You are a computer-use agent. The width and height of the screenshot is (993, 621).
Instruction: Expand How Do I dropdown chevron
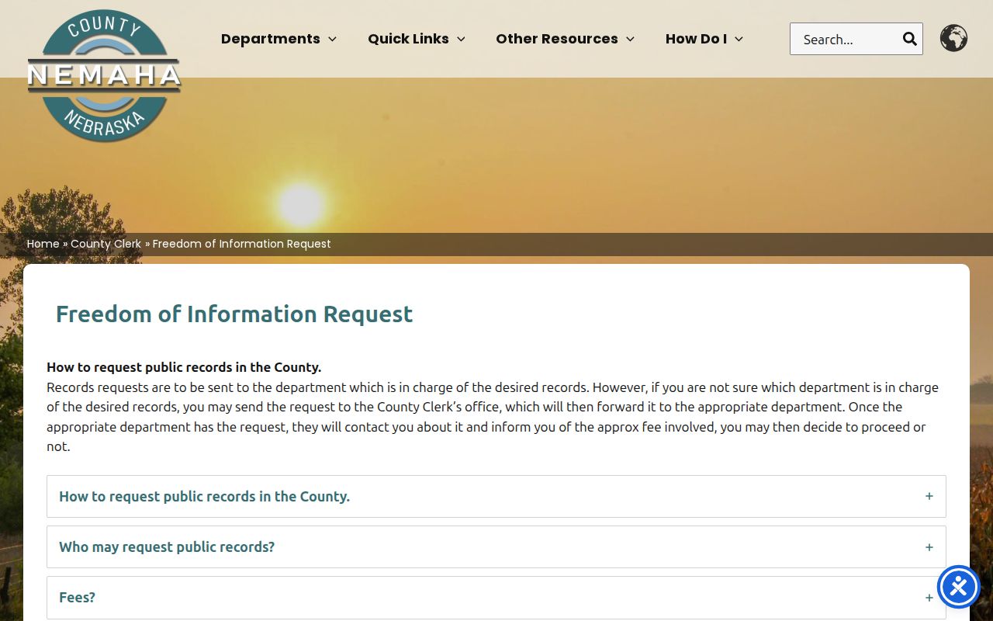(x=739, y=39)
